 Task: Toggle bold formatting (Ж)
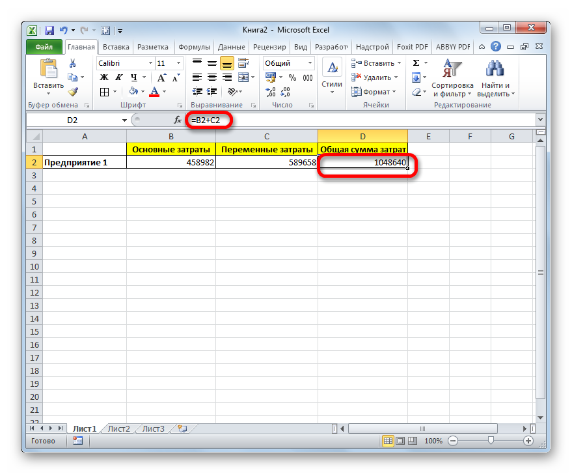pyautogui.click(x=104, y=77)
